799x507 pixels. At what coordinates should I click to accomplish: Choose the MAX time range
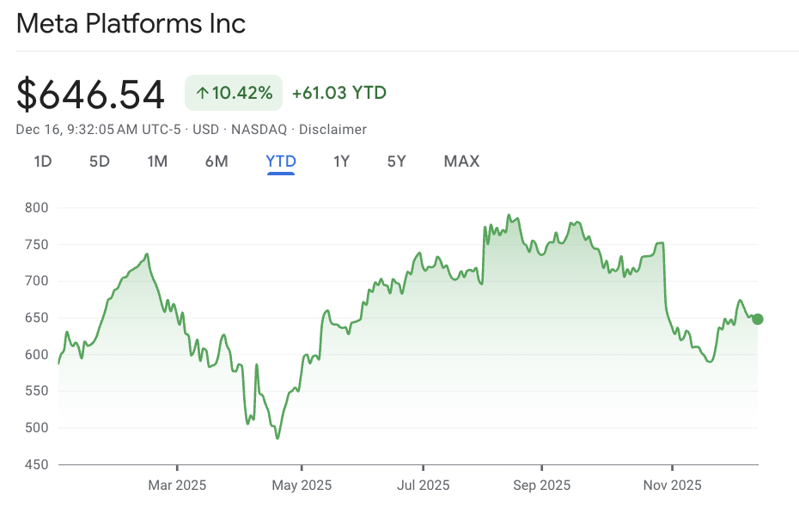[461, 161]
